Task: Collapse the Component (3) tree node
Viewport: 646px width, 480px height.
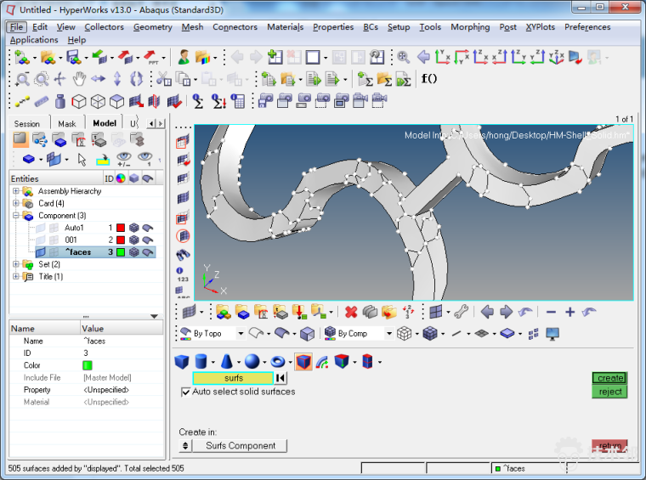Action: coord(16,216)
